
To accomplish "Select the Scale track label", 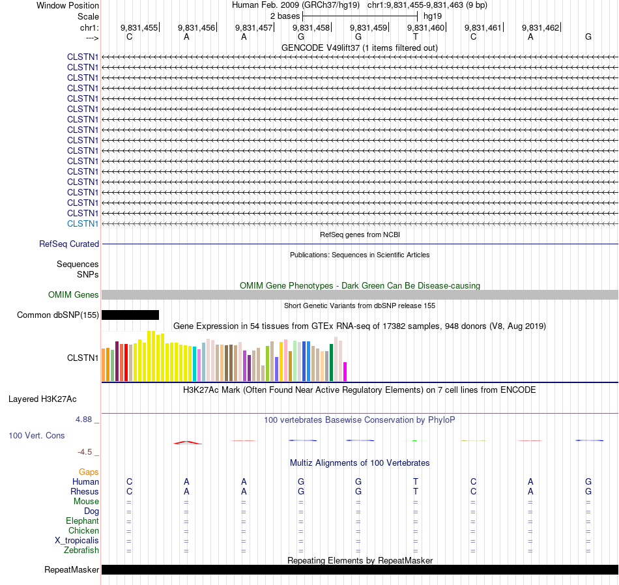I will point(88,16).
